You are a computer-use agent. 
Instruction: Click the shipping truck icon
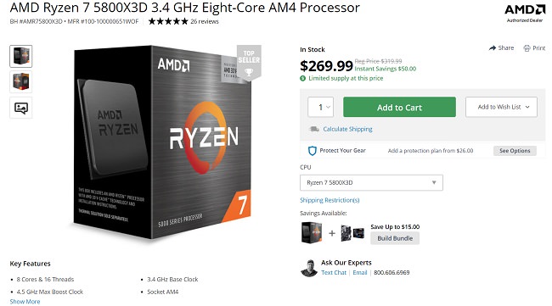coord(314,129)
